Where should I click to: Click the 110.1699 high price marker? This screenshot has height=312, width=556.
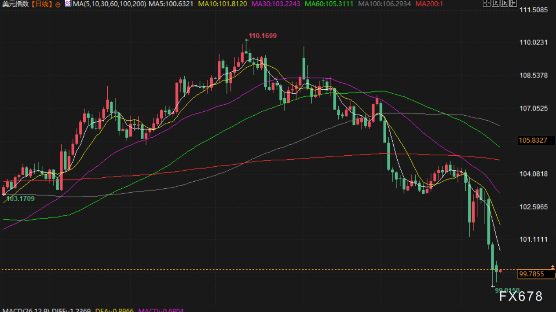coord(263,36)
